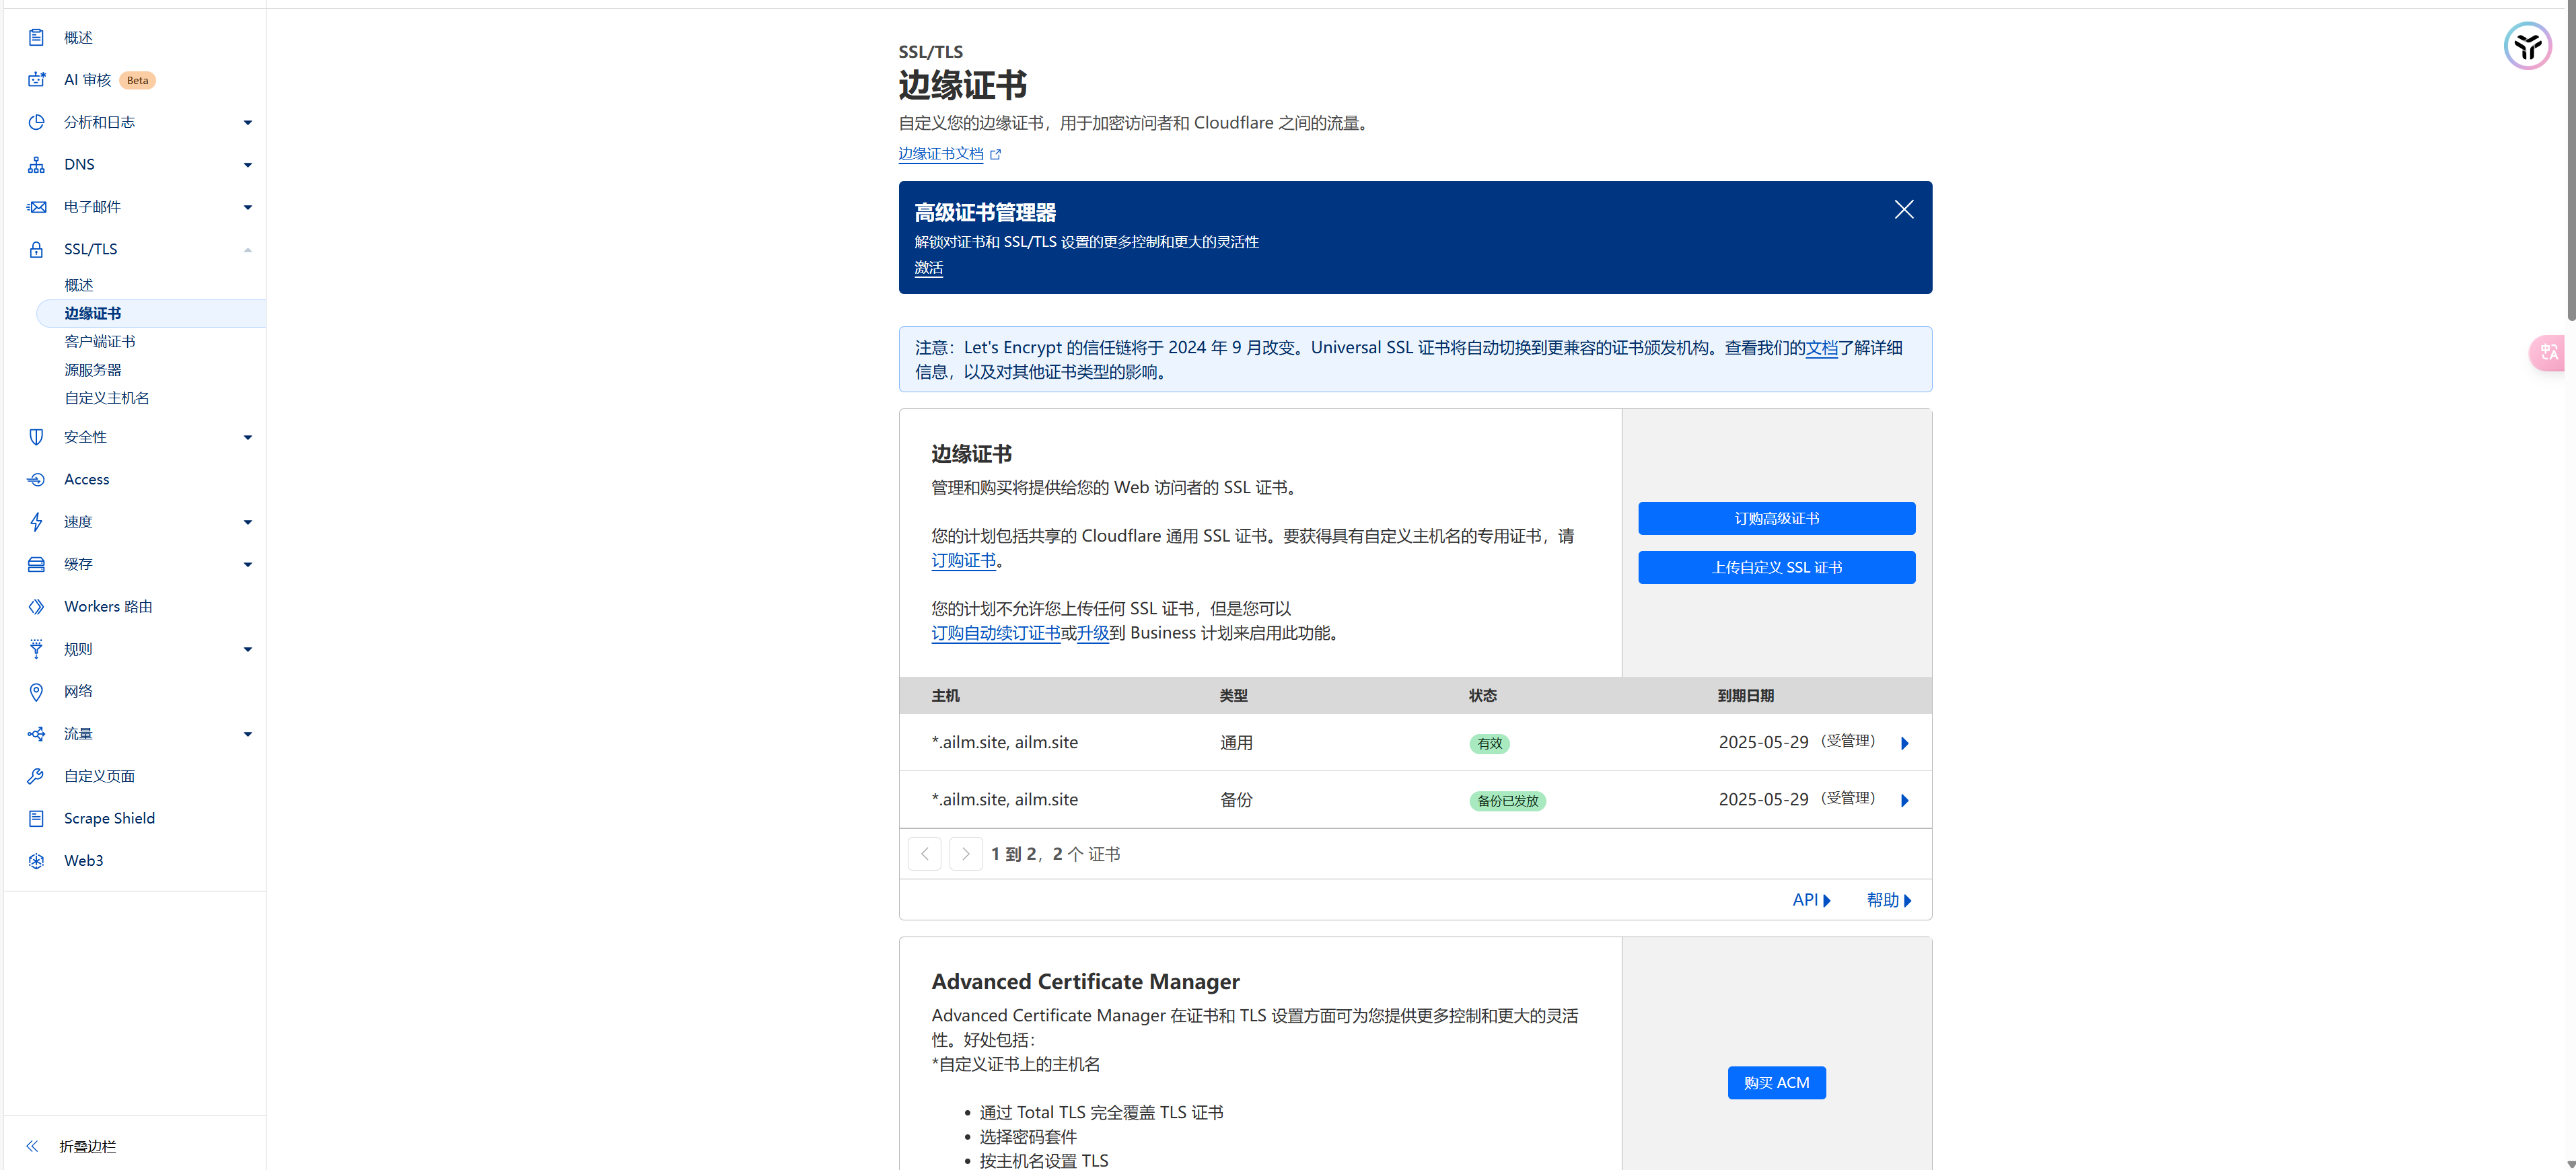This screenshot has width=2576, height=1170.
Task: Expand the 通用 certificate row arrow
Action: click(x=1904, y=743)
